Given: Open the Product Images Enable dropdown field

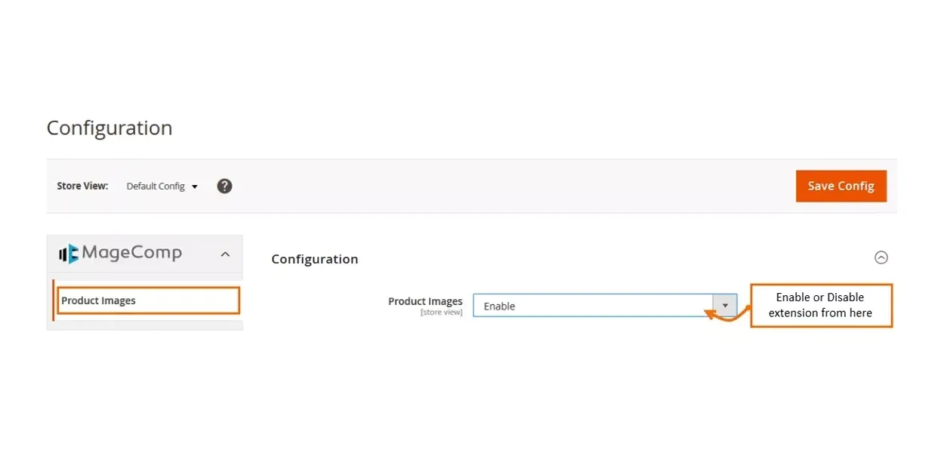Looking at the screenshot, I should [593, 306].
